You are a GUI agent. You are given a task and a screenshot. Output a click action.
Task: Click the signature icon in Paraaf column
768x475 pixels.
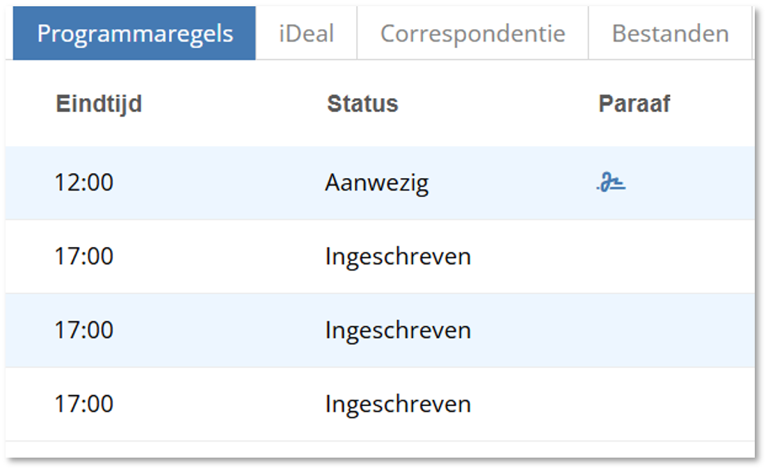(x=611, y=184)
